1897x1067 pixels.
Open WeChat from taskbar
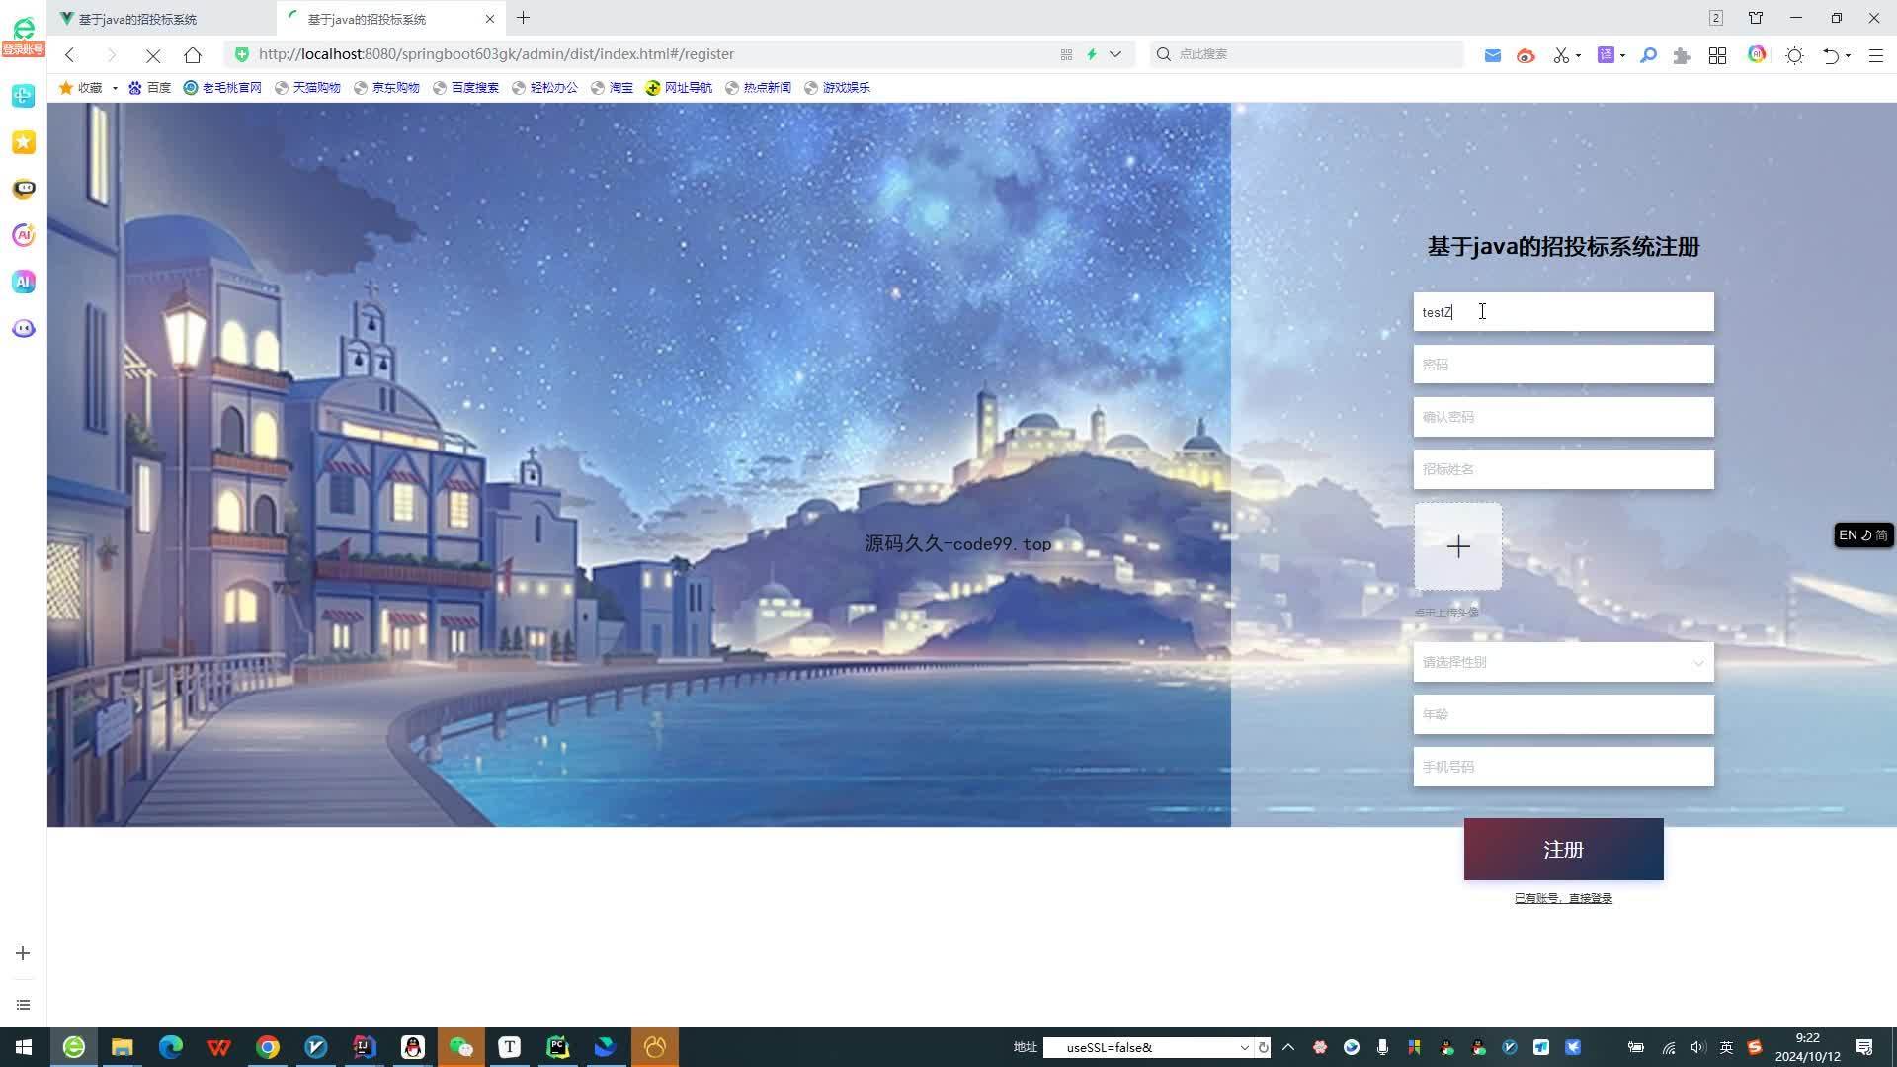click(x=460, y=1047)
